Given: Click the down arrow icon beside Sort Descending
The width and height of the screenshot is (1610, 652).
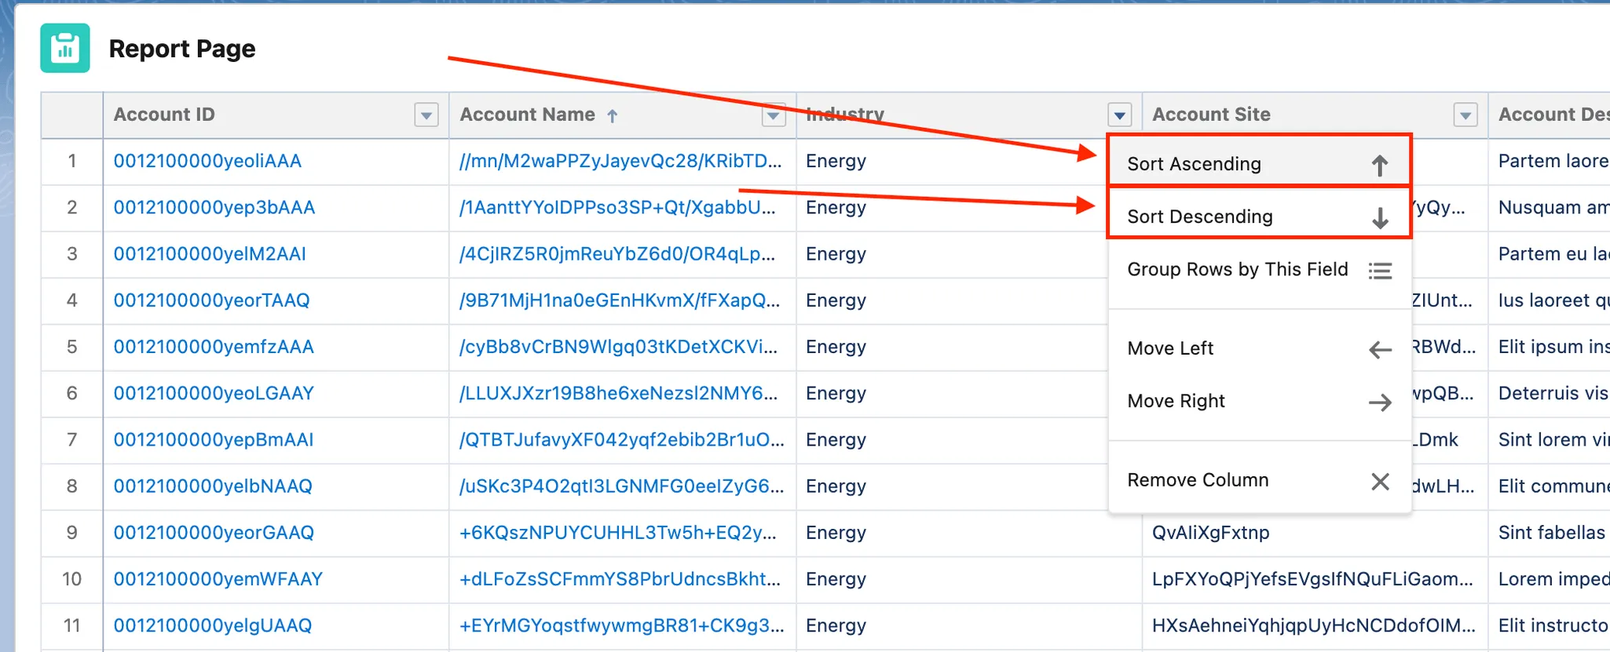Looking at the screenshot, I should 1379,217.
